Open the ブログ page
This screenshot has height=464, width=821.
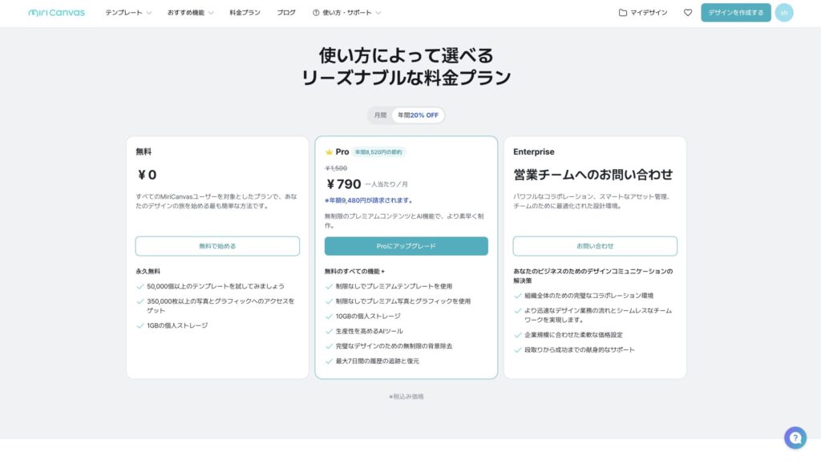[x=286, y=13]
